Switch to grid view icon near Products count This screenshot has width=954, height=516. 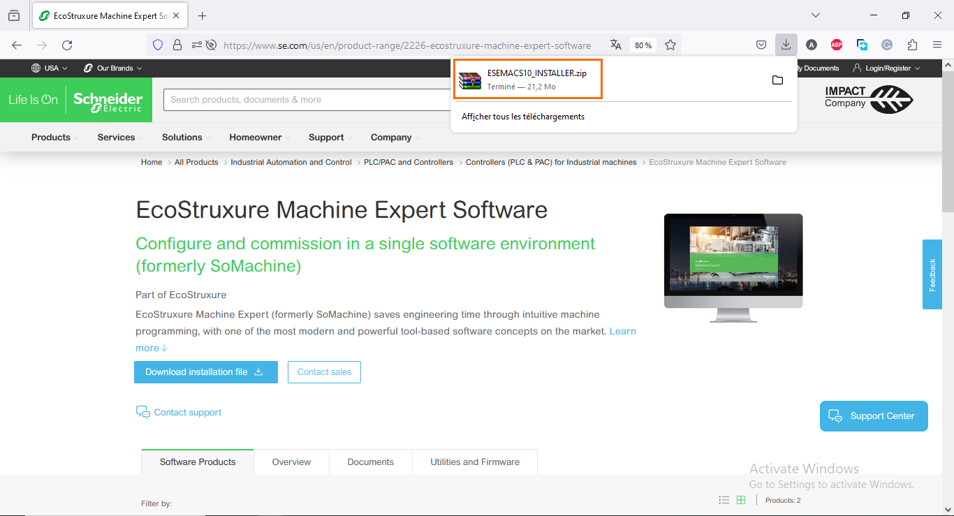pyautogui.click(x=741, y=500)
